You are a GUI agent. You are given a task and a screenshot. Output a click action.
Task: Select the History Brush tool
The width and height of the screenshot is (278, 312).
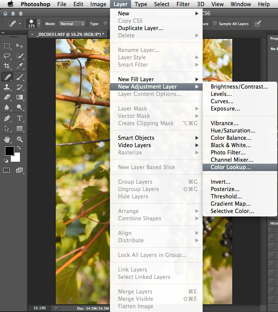click(x=20, y=87)
